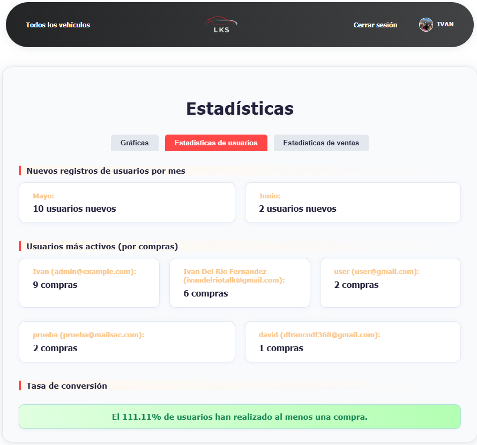Open the user avatar picture
This screenshot has height=445, width=477.
426,25
